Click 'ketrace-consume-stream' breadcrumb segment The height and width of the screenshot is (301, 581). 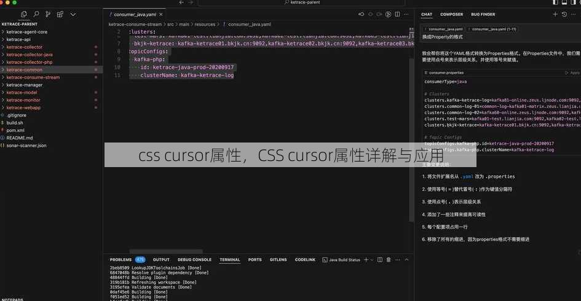(135, 24)
